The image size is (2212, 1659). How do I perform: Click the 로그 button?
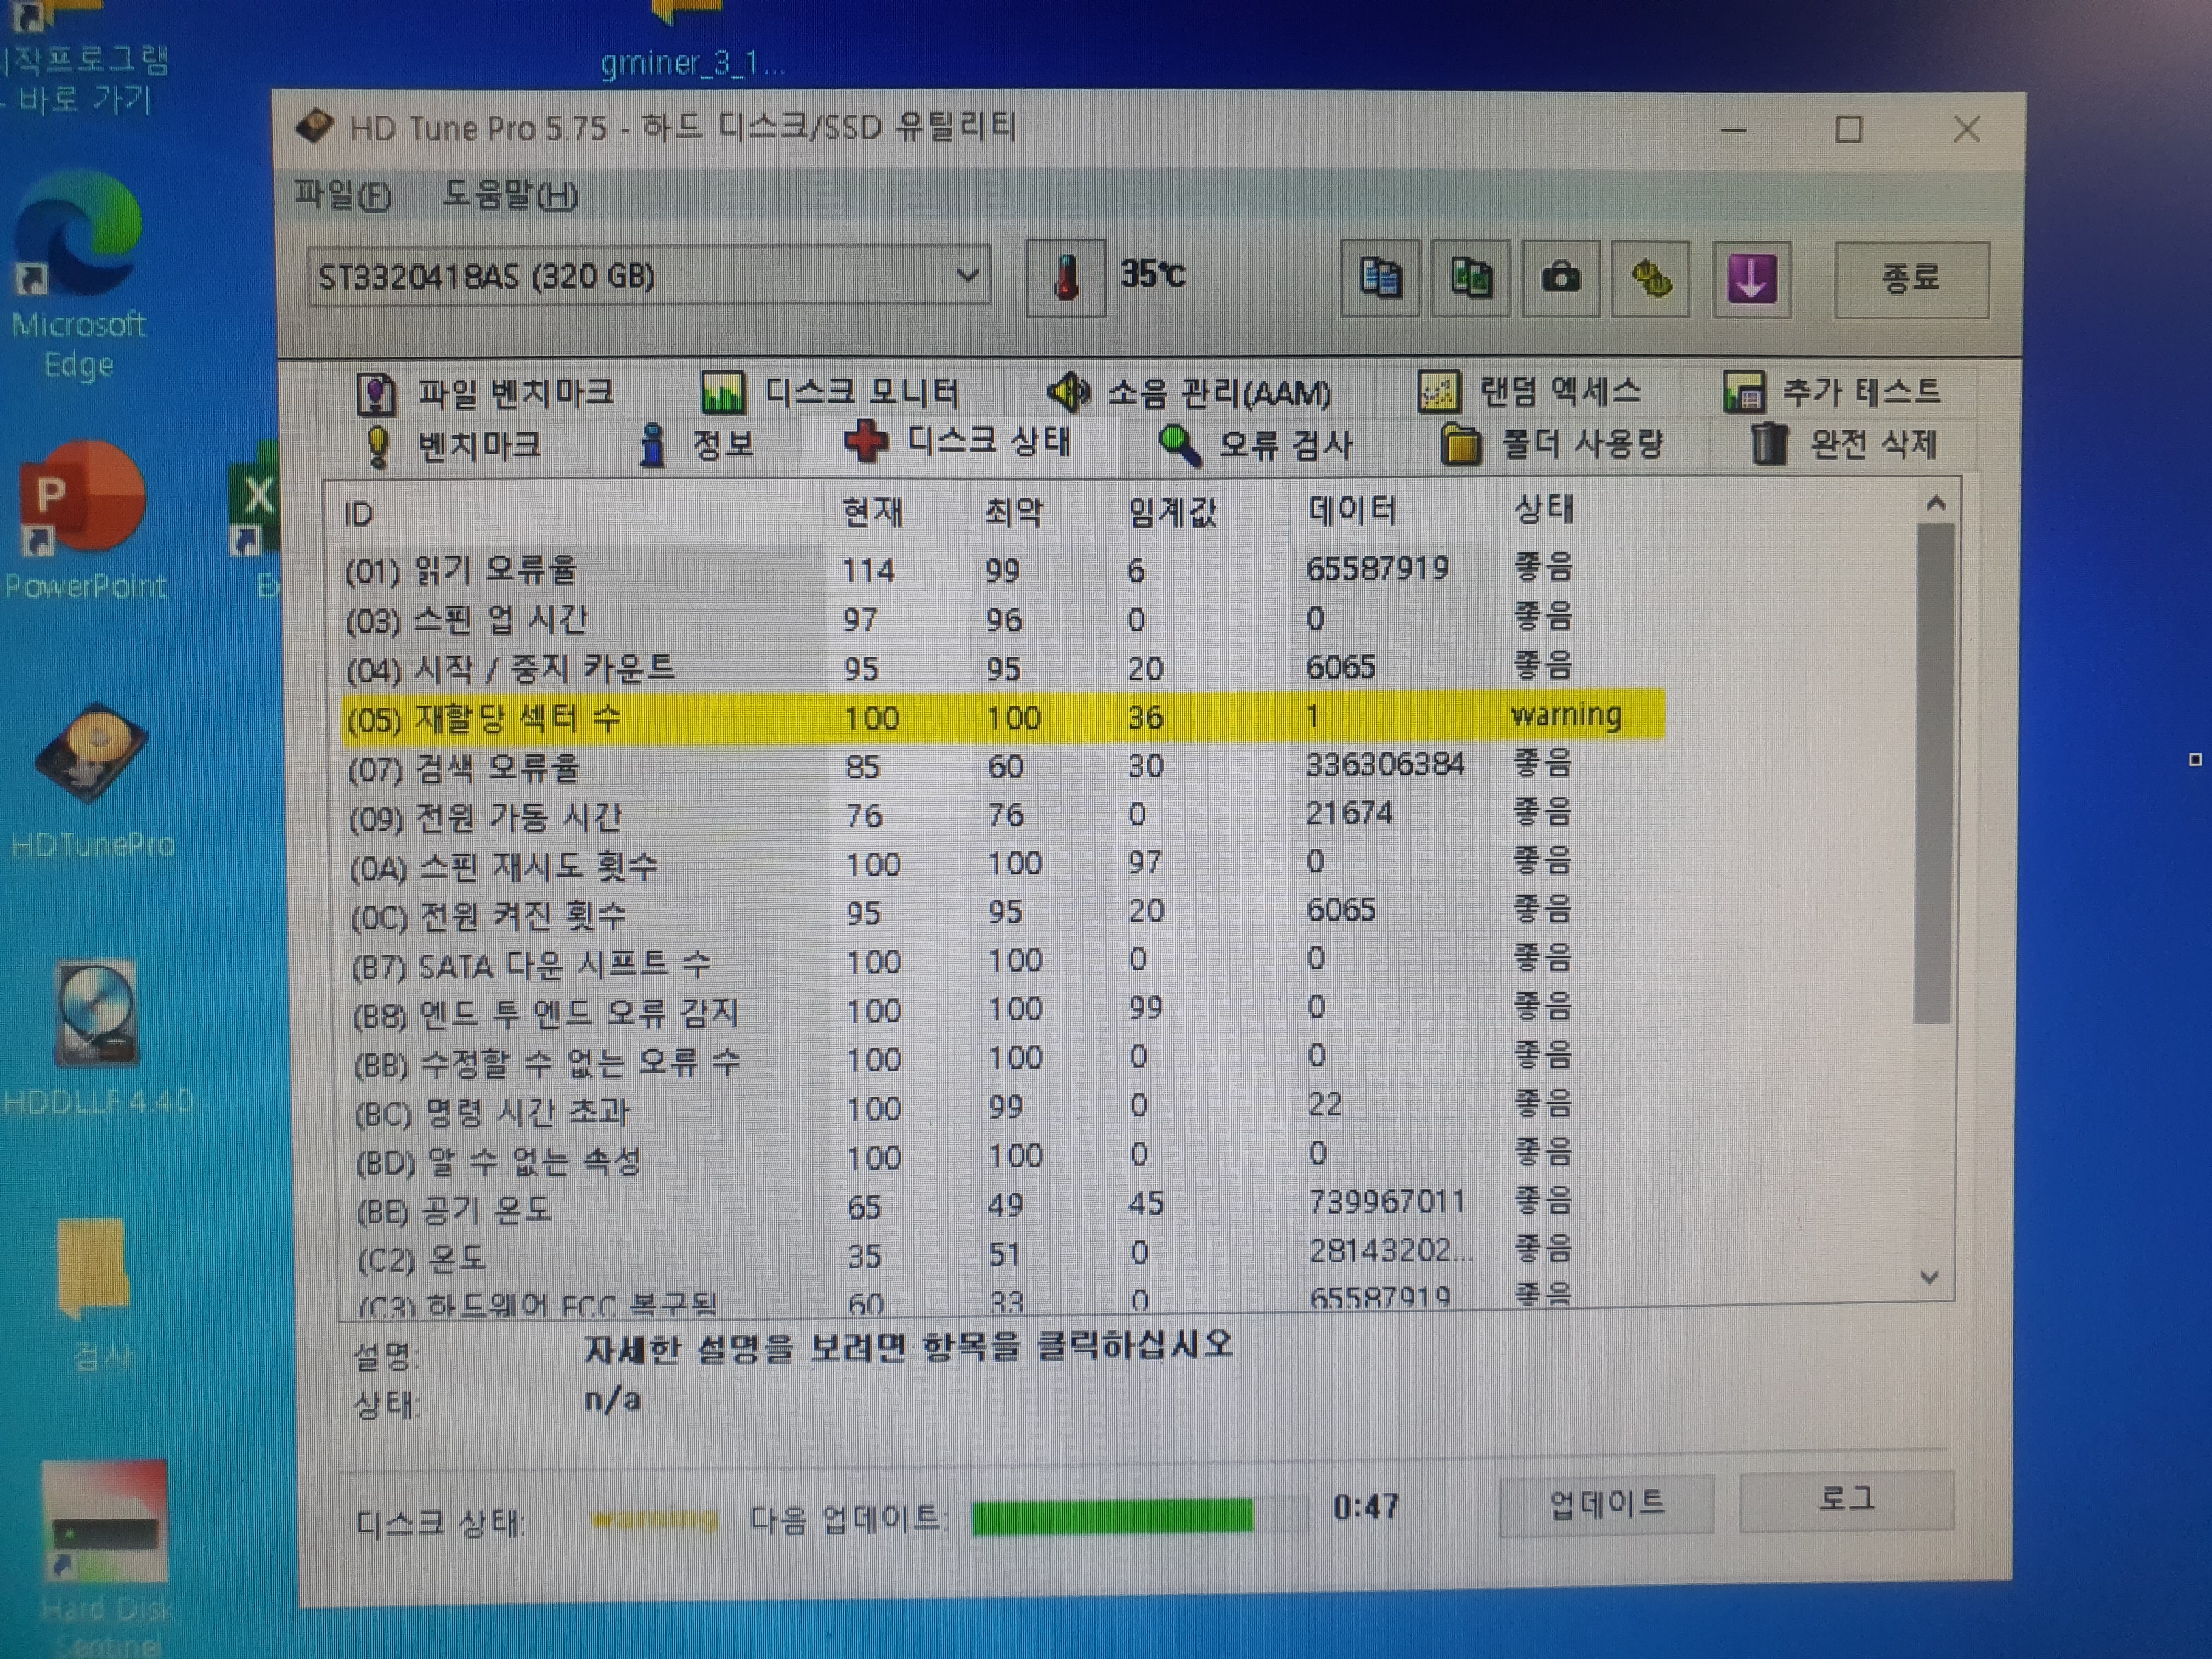[1846, 1499]
